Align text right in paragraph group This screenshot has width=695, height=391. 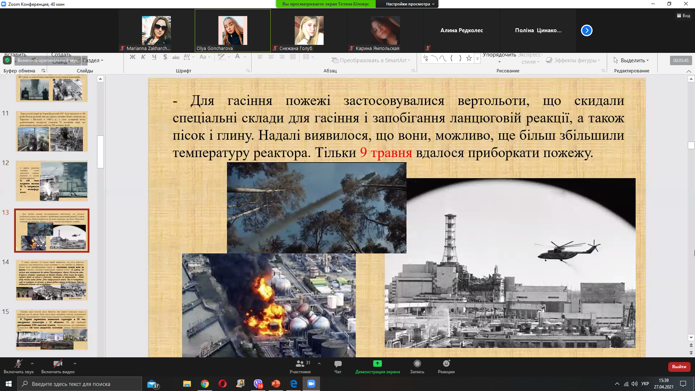coord(282,57)
